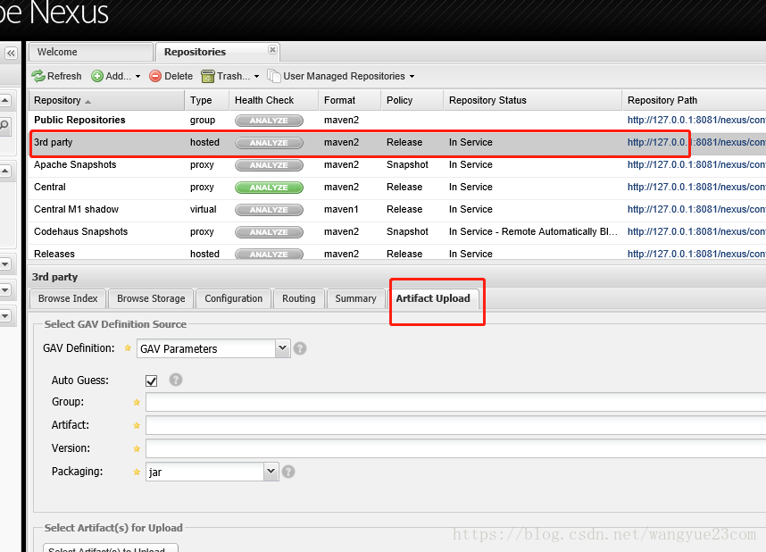Screen dimensions: 766x552
Task: Open the Apache Snapshots path link
Action: point(696,165)
